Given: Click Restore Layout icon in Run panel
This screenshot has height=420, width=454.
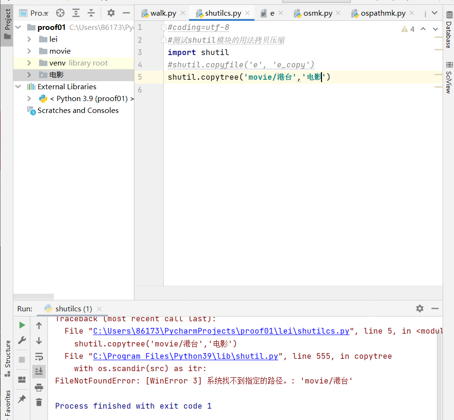Looking at the screenshot, I should point(22,380).
